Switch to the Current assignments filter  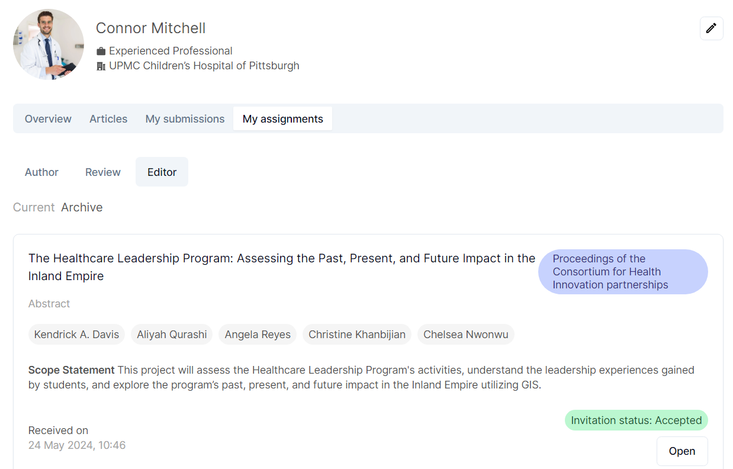[x=34, y=207]
